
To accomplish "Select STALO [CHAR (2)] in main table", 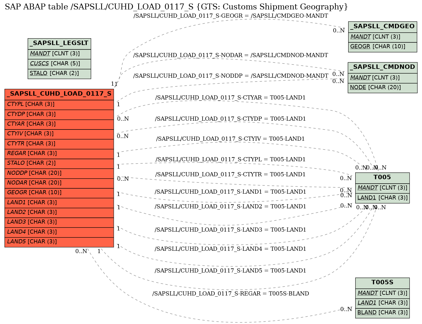I will pyautogui.click(x=59, y=163).
